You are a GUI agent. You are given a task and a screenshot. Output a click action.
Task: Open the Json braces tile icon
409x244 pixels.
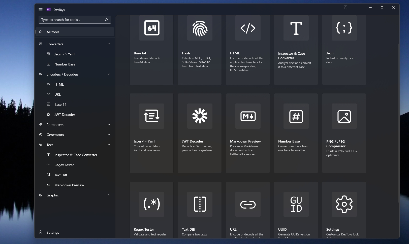pyautogui.click(x=344, y=28)
